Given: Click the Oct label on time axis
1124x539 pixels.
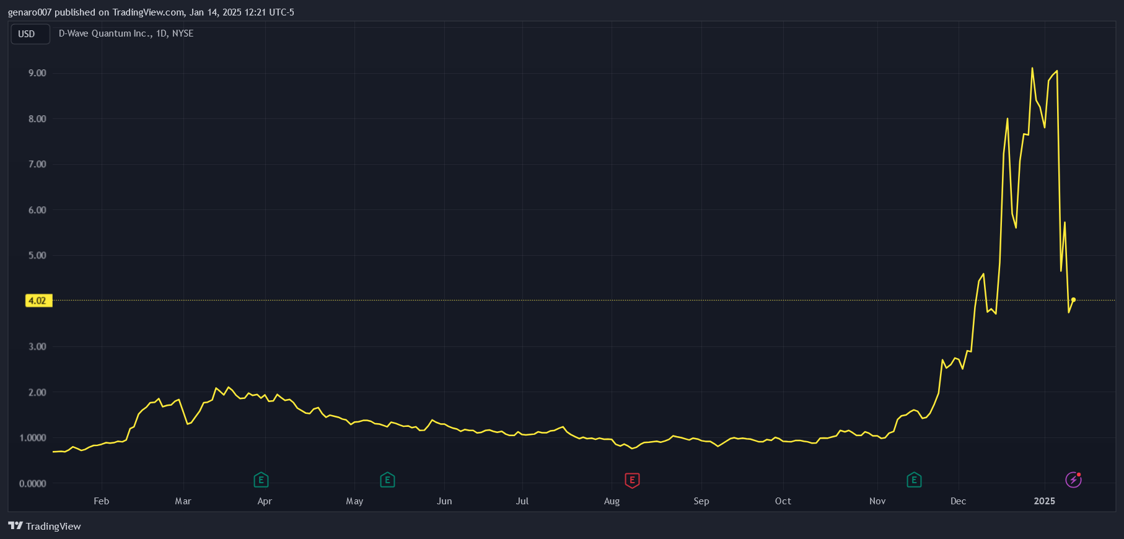Looking at the screenshot, I should coord(783,501).
